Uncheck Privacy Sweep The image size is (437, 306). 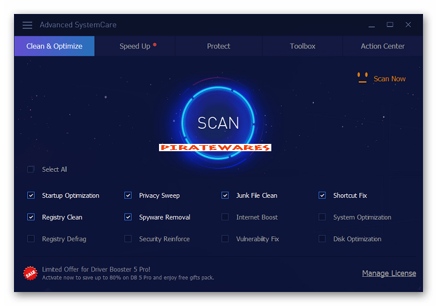coord(128,195)
